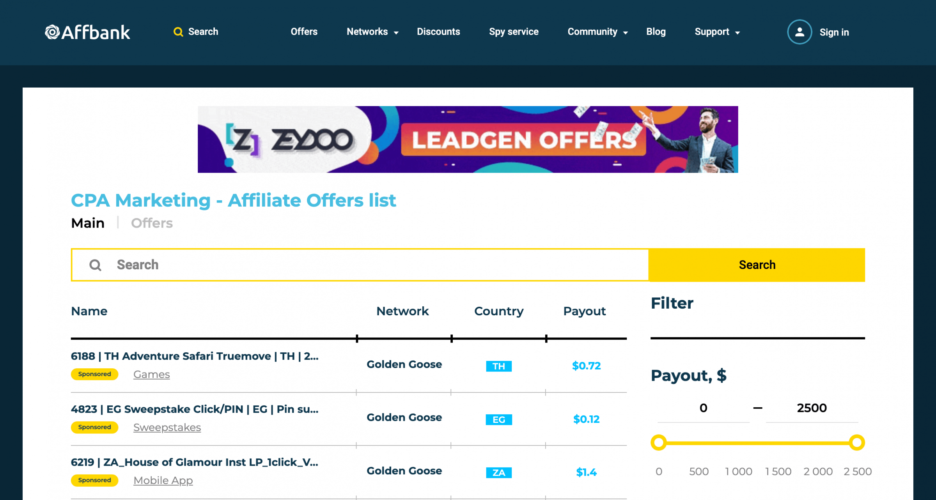936x500 pixels.
Task: Click Sponsored badge on EG Sweepstake offer
Action: point(94,427)
